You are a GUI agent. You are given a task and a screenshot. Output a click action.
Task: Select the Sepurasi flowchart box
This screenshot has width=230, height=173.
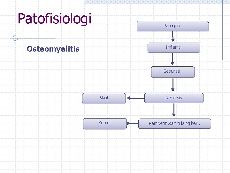pos(173,72)
